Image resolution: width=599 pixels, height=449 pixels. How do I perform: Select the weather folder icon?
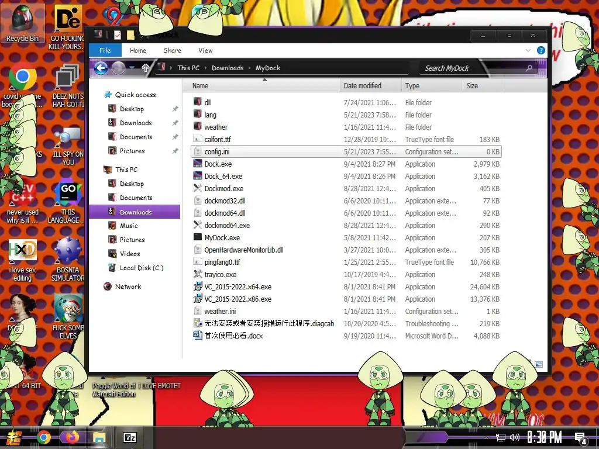pos(198,126)
